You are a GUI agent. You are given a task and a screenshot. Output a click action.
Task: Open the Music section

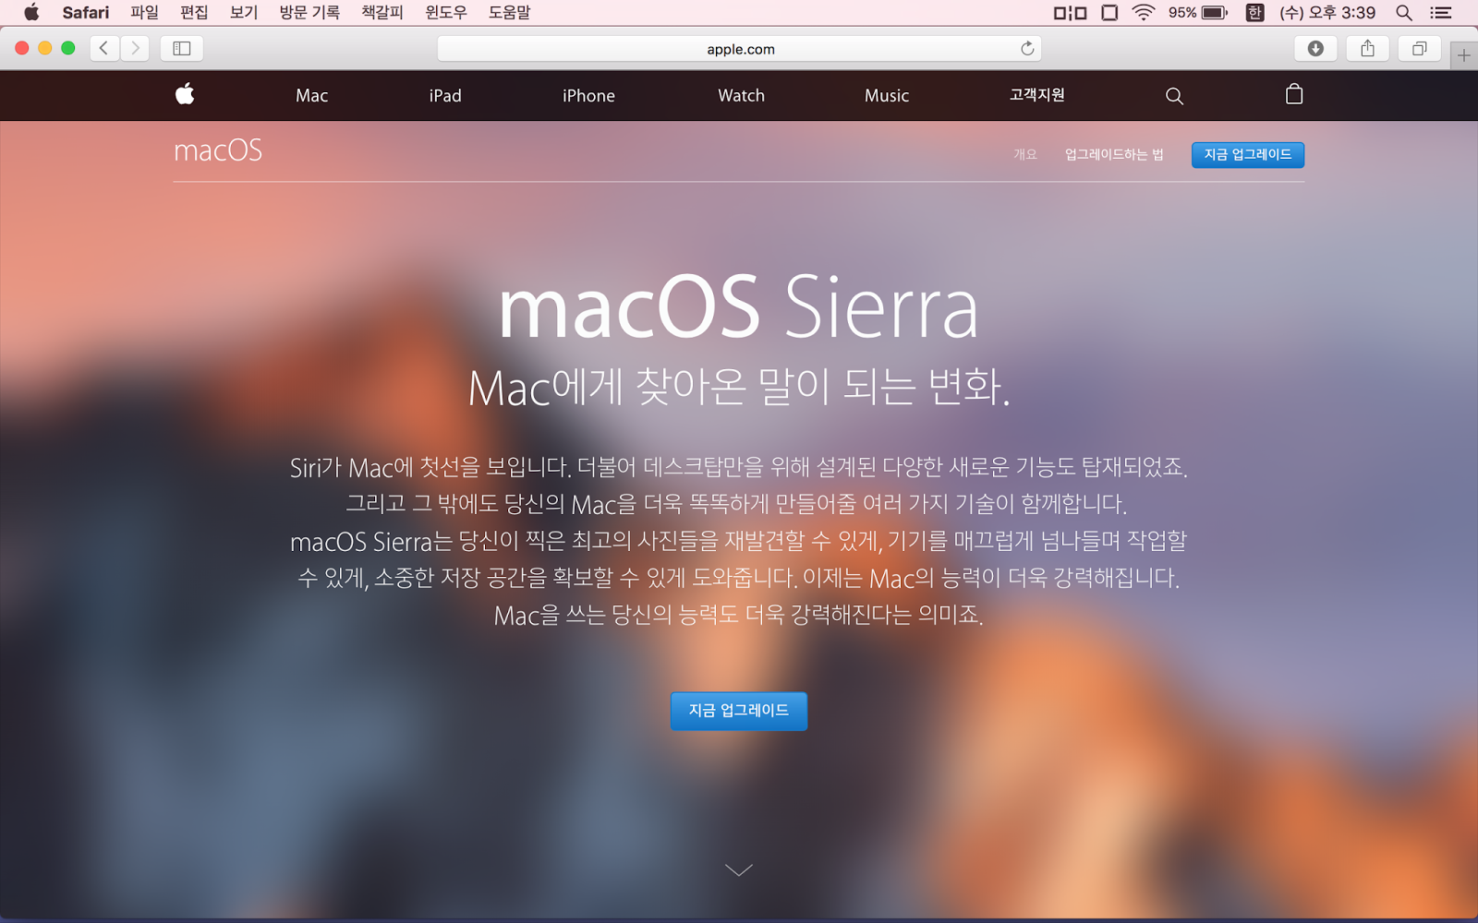click(887, 95)
